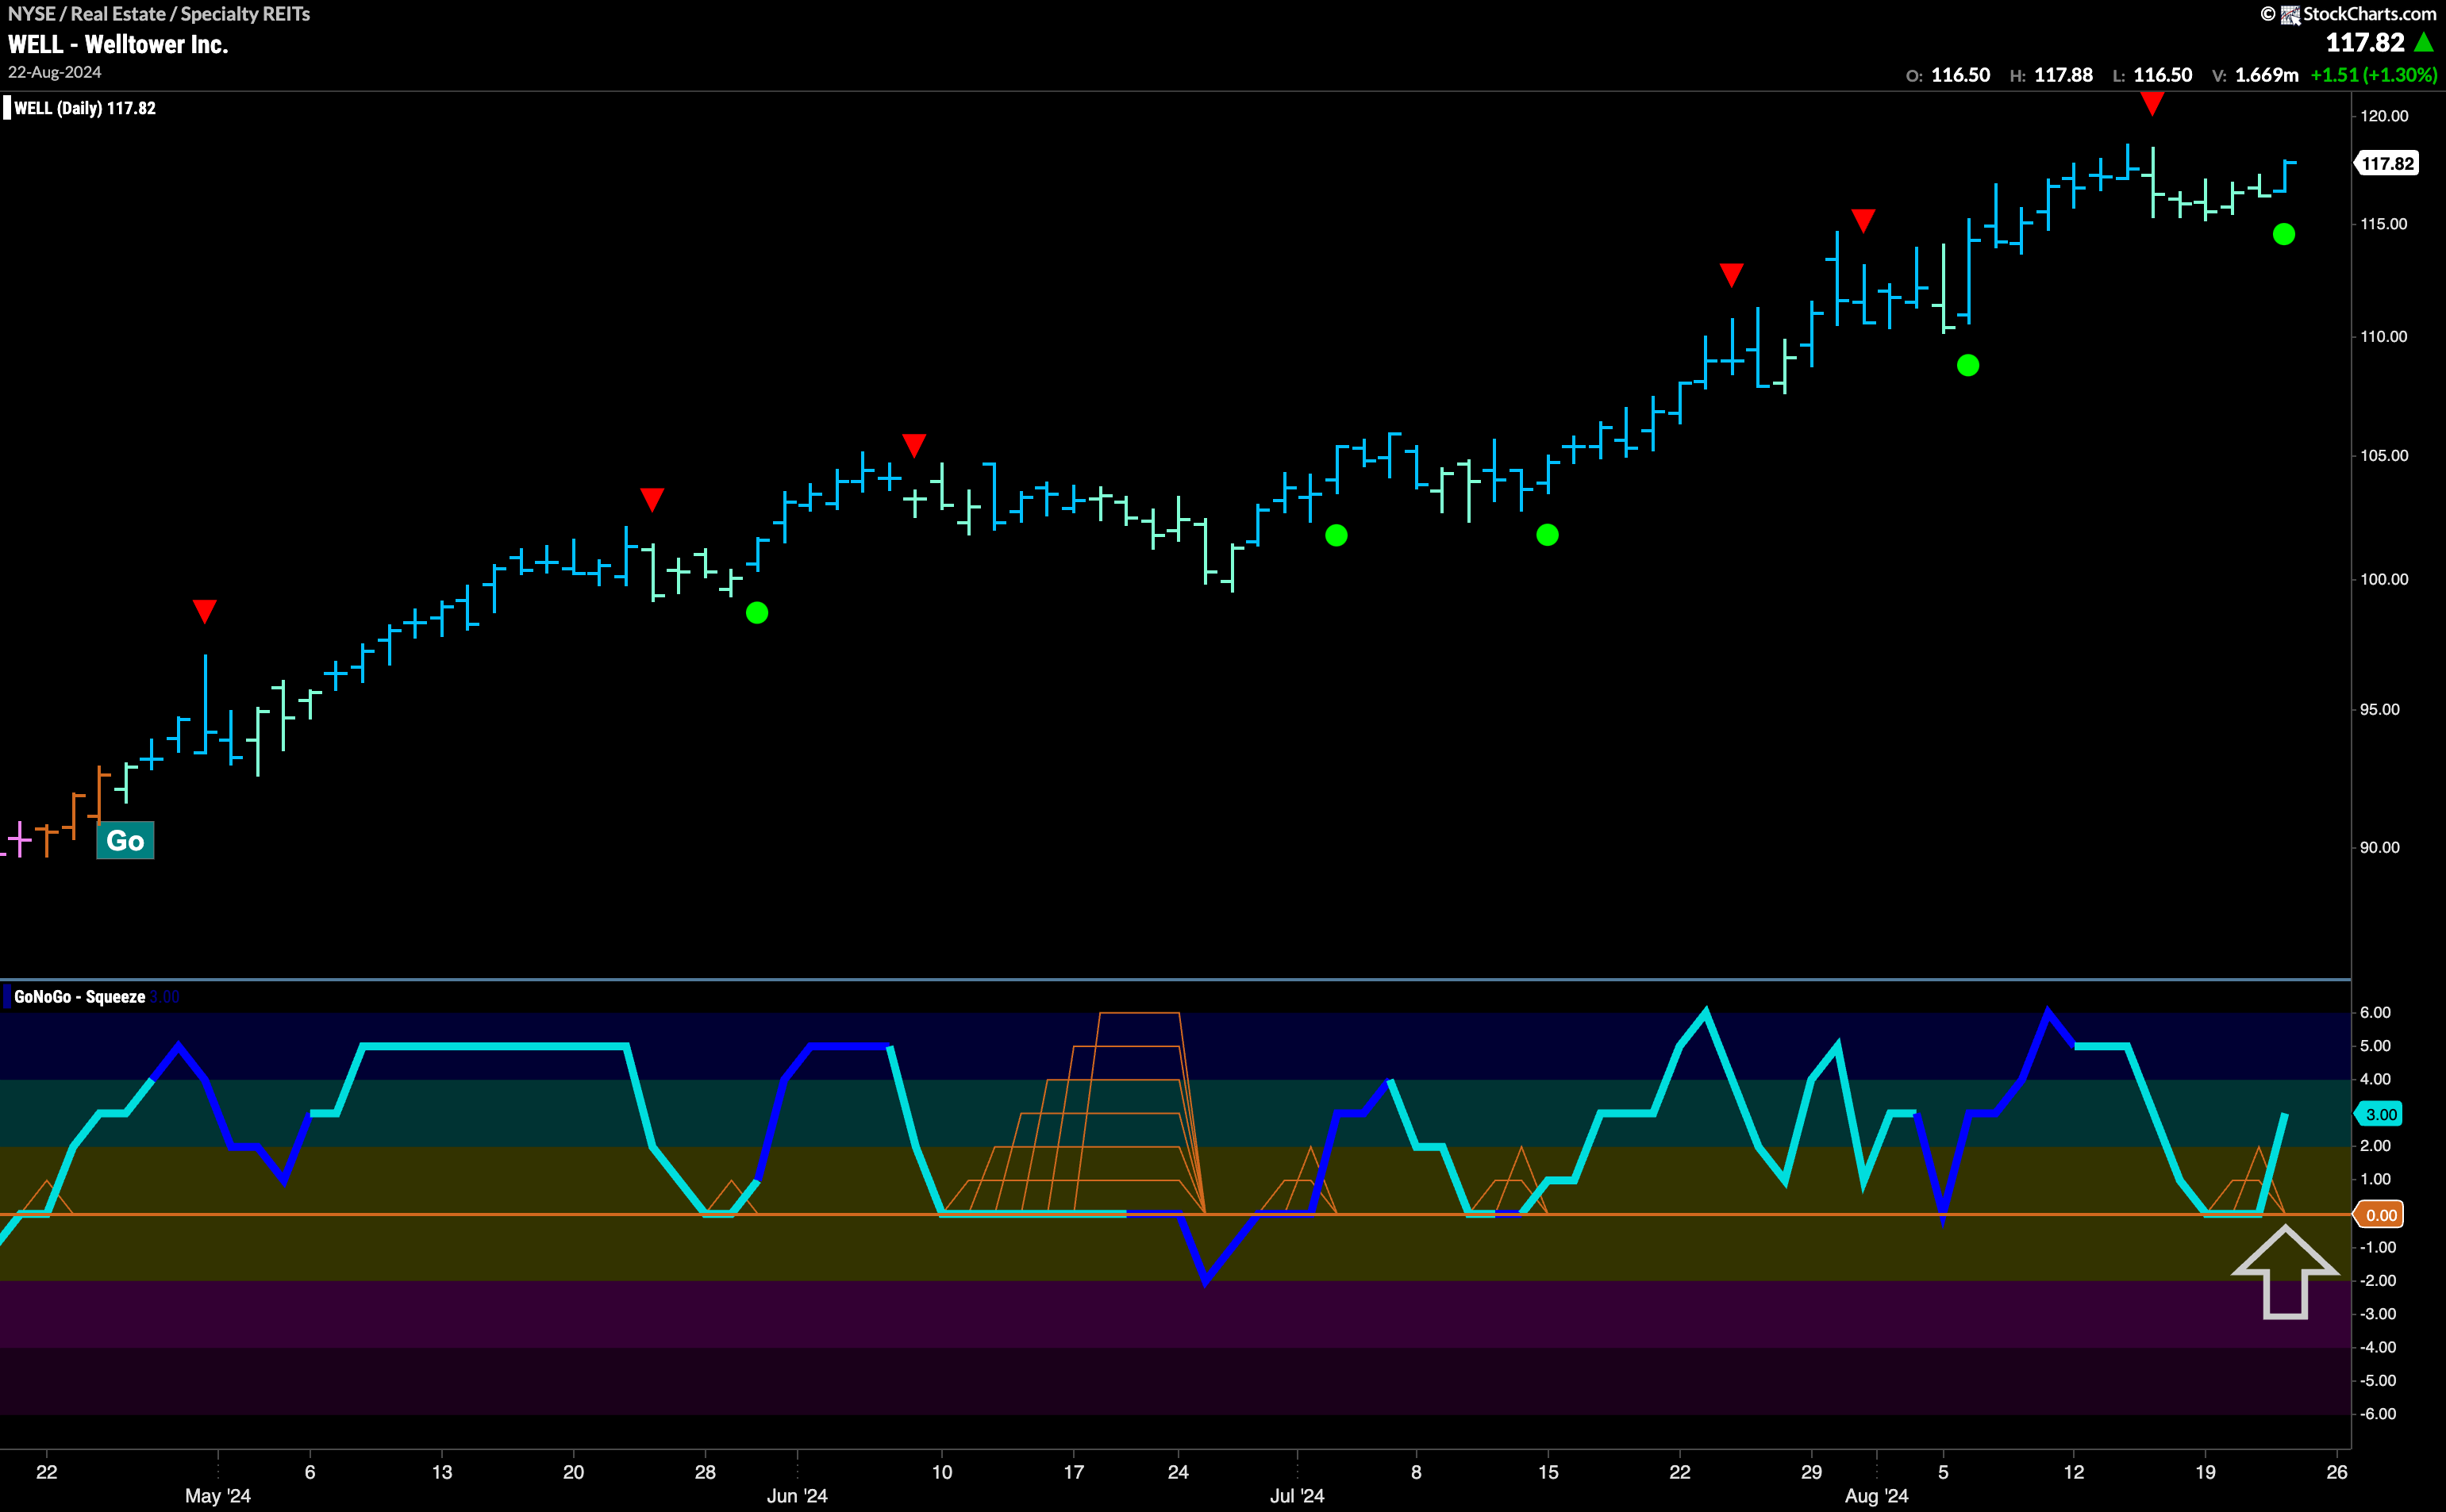This screenshot has height=1512, width=2446.
Task: Click the red triangle near the 120.00 level
Action: tap(2152, 103)
